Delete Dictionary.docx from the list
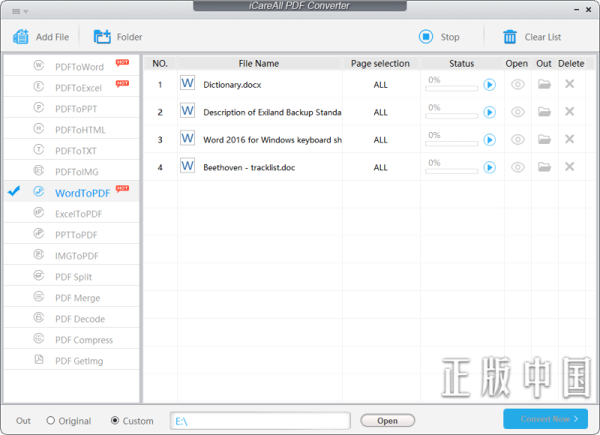 click(x=569, y=83)
